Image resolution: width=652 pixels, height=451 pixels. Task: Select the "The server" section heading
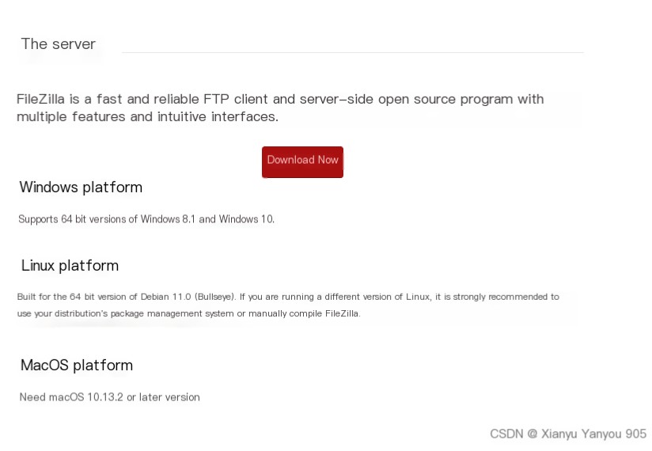click(x=59, y=44)
